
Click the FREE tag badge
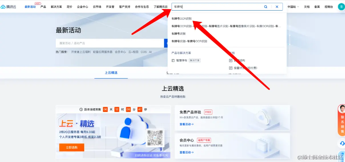pyautogui.click(x=208, y=112)
